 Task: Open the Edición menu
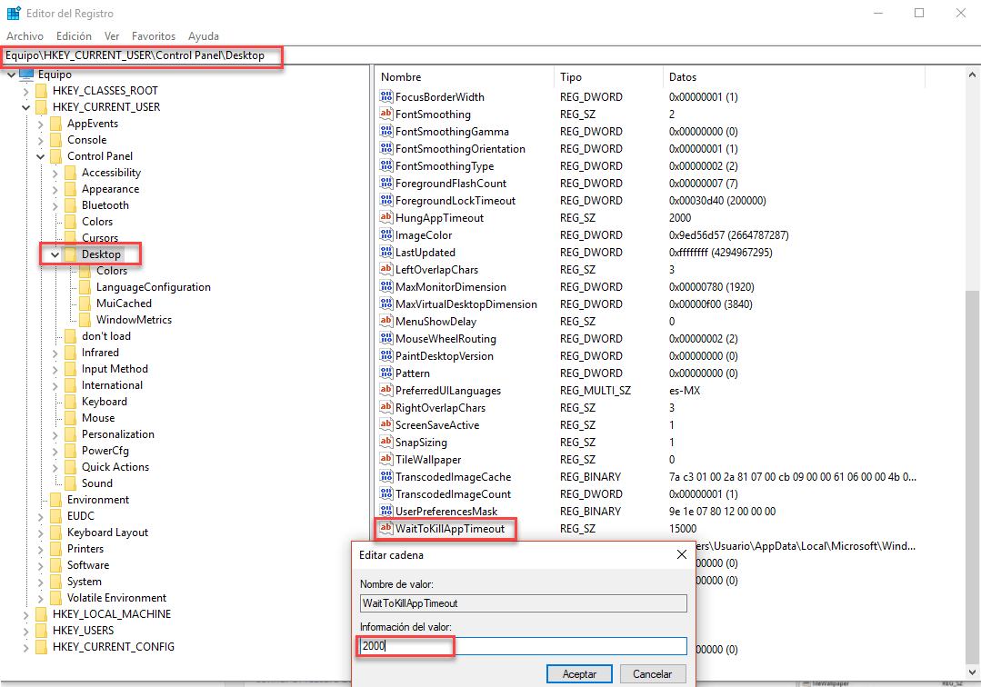74,36
